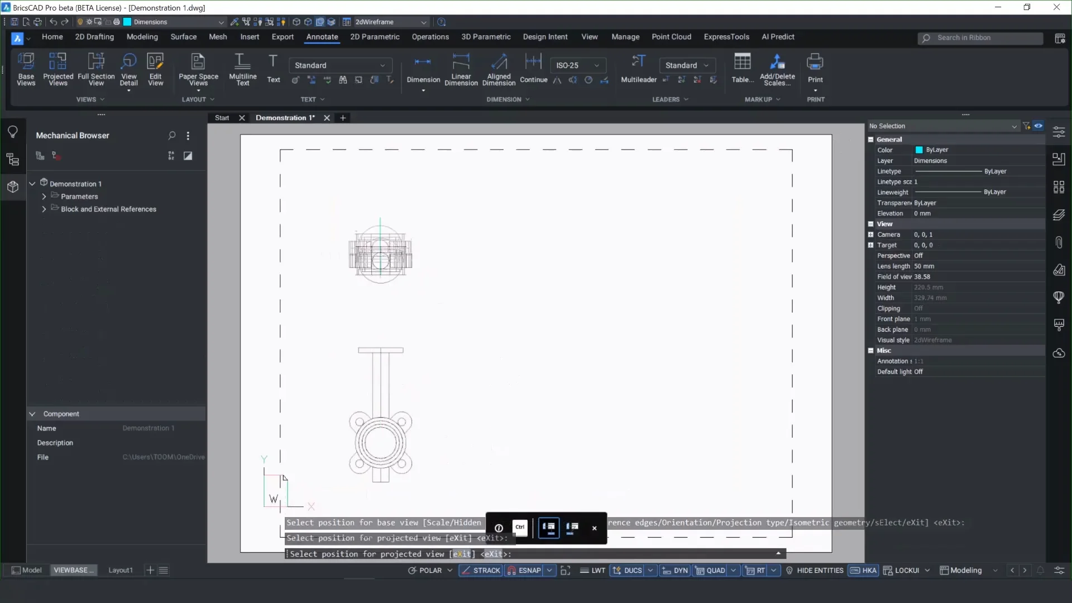Click the Multileader tool icon

click(x=639, y=61)
